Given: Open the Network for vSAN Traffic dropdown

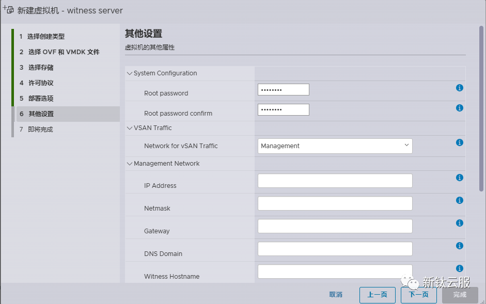Looking at the screenshot, I should tap(335, 146).
